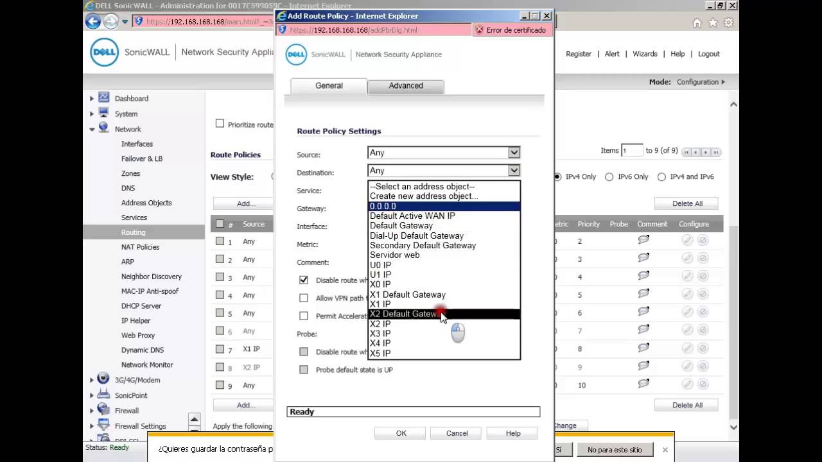Click edit pencil icon for priority 10 route
This screenshot has height=462, width=822.
coord(687,384)
